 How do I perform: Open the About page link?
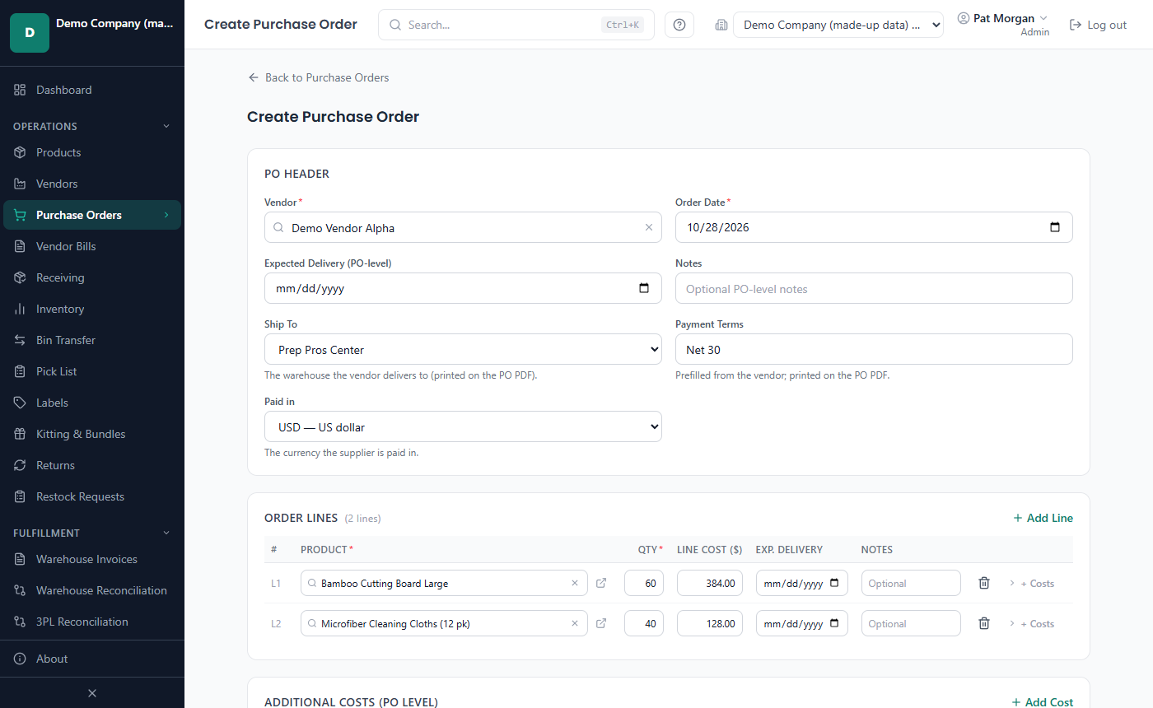tap(92, 659)
